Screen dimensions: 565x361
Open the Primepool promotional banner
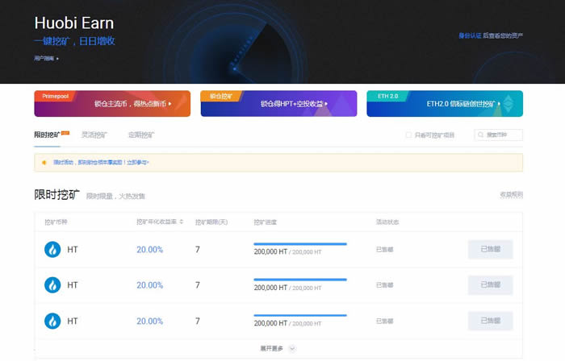click(112, 104)
